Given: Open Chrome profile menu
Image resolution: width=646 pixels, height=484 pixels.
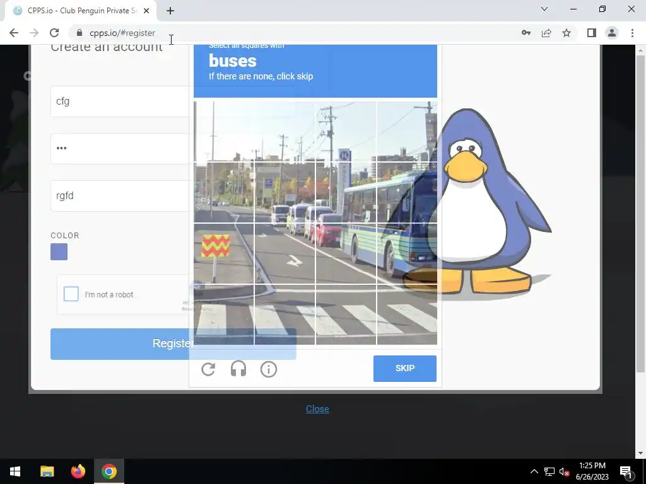Looking at the screenshot, I should [612, 33].
